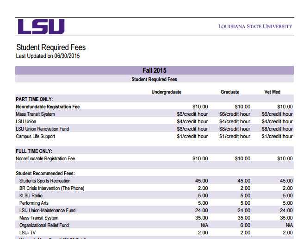Click Vet Med '$8/credit hour' Renovation Fund value
Screen dimensions: 303x239
(x=277, y=129)
